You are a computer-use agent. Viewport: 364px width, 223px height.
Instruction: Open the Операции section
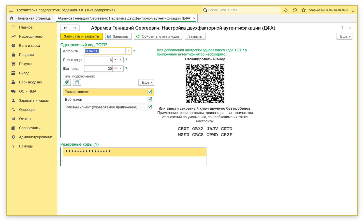click(x=27, y=110)
